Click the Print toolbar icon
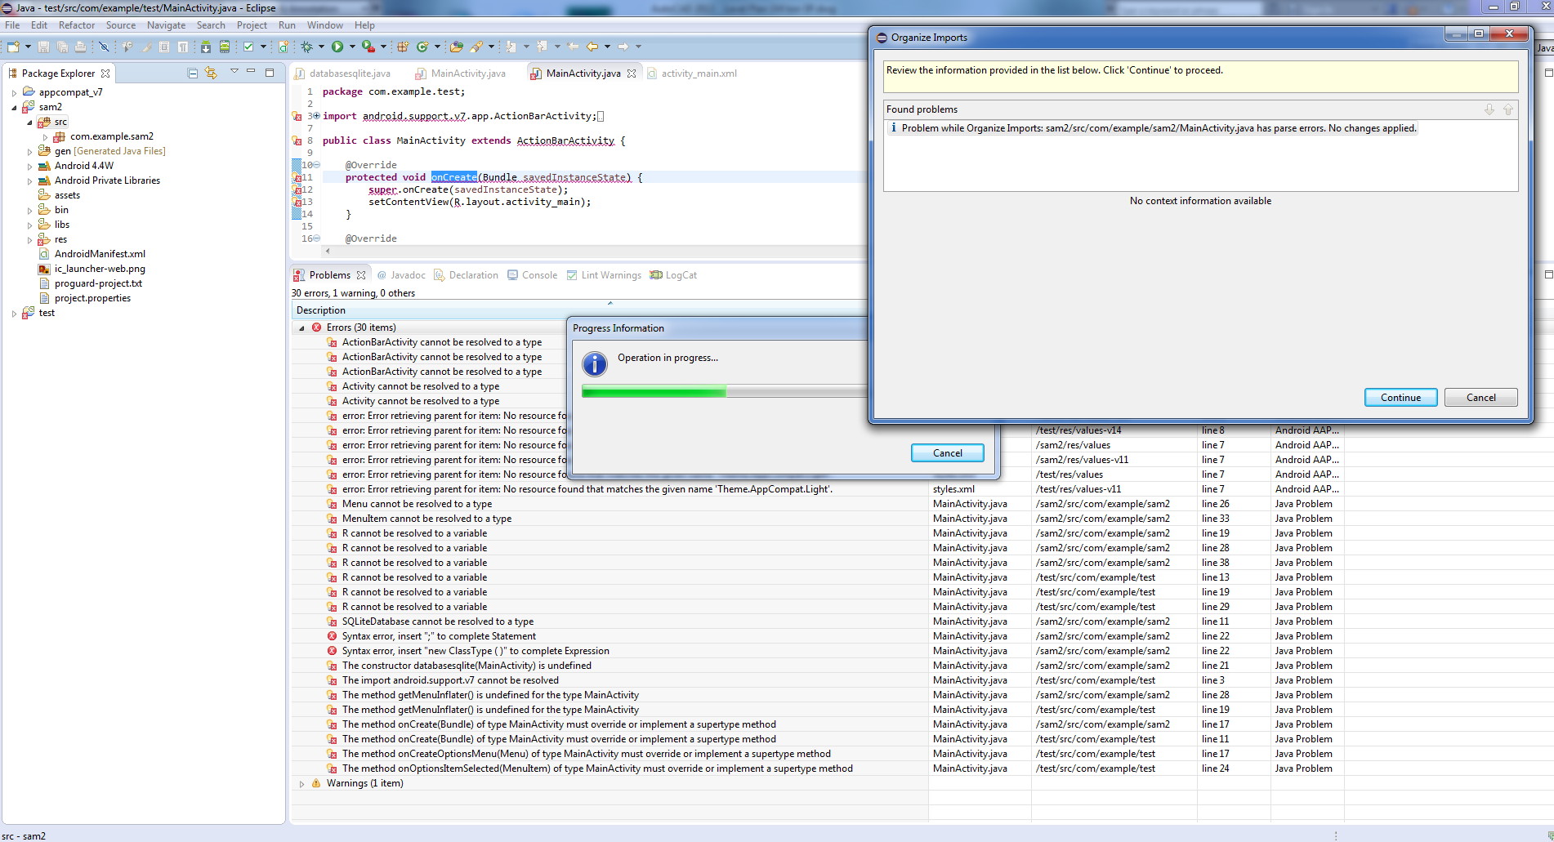The width and height of the screenshot is (1554, 842). tap(80, 47)
